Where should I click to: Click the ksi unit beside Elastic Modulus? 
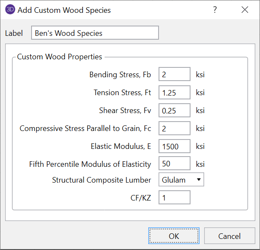click(x=200, y=146)
